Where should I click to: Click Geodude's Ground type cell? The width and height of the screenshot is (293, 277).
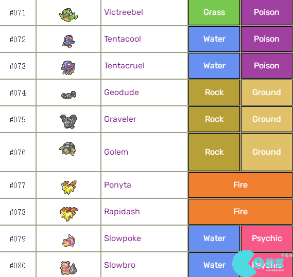point(267,93)
